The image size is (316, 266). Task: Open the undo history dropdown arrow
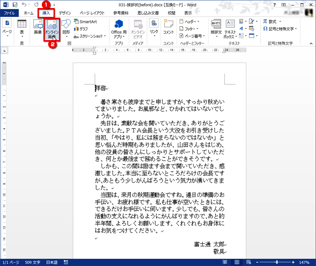[29, 5]
